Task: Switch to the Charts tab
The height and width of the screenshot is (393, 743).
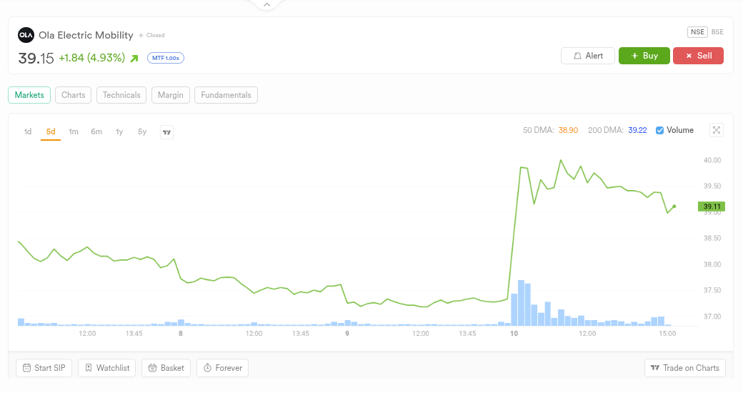Action: pyautogui.click(x=74, y=95)
